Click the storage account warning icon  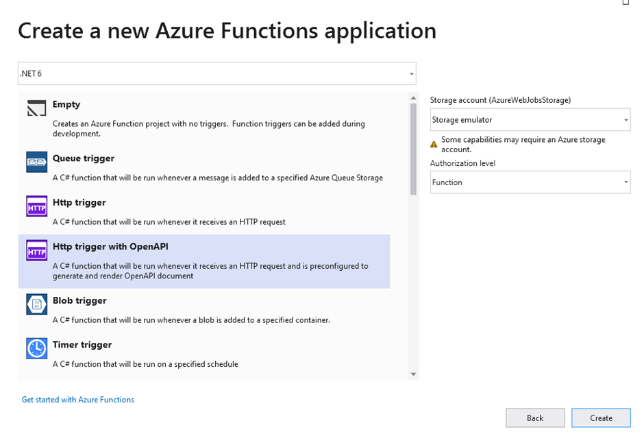[434, 144]
